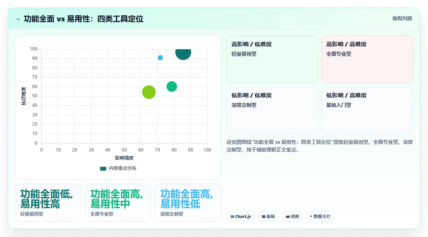This screenshot has height=237, width=428.
Task: Click the Chart.js tag chip
Action: pyautogui.click(x=241, y=216)
